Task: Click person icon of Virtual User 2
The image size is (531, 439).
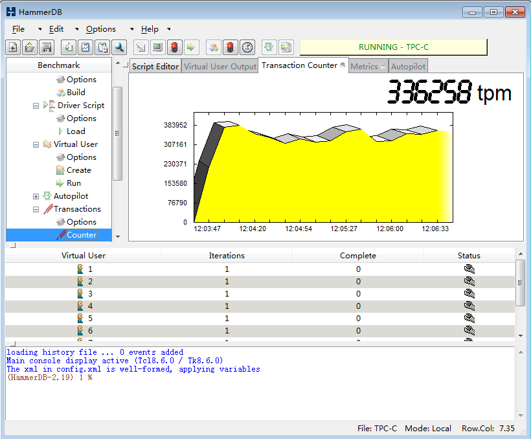Action: point(80,282)
